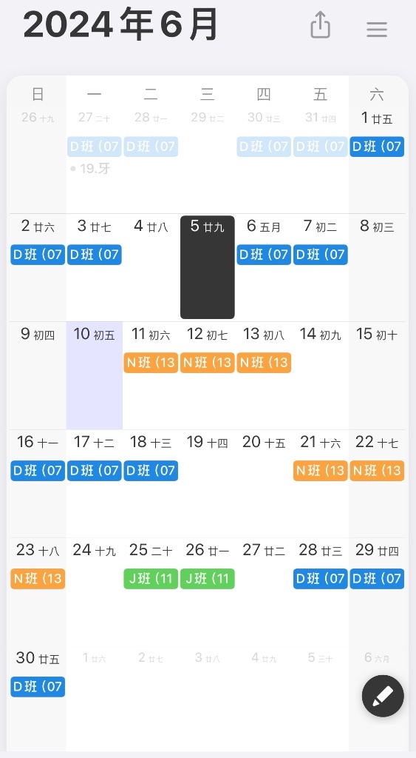The width and height of the screenshot is (416, 758).
Task: Select the D班 shift on June 7
Action: tap(321, 255)
